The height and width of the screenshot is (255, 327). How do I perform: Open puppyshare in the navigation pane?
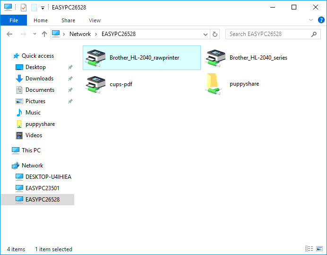coord(40,124)
